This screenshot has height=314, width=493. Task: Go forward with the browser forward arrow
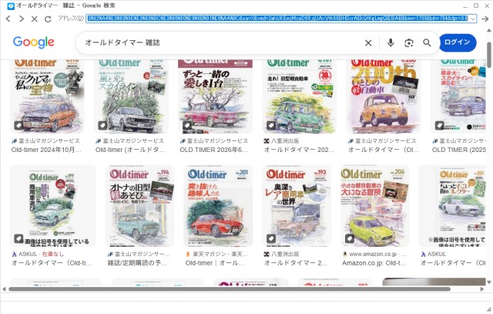[22, 19]
